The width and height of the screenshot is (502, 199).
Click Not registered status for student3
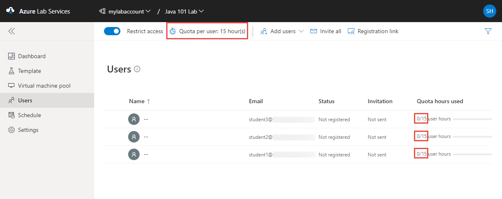point(334,120)
